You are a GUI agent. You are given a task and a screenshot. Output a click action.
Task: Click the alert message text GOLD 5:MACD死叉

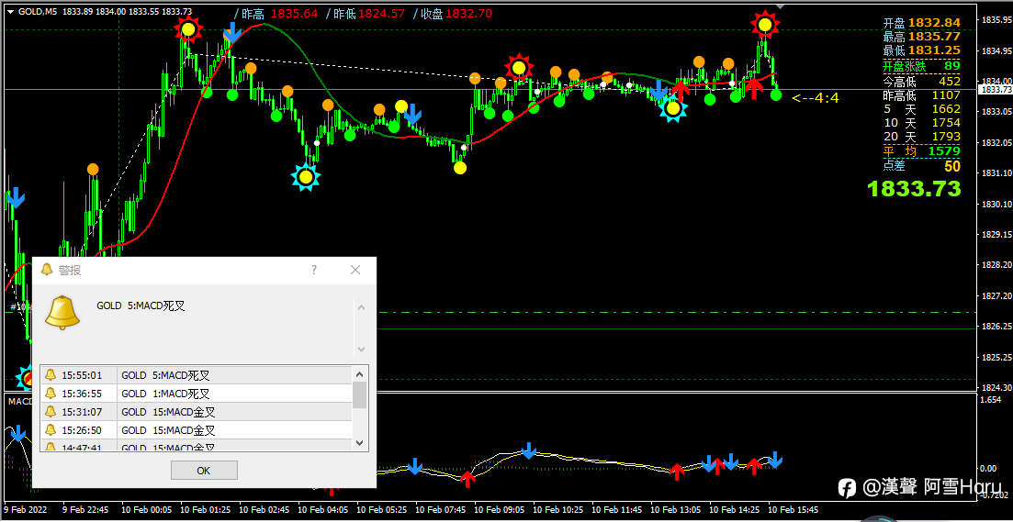(x=141, y=305)
